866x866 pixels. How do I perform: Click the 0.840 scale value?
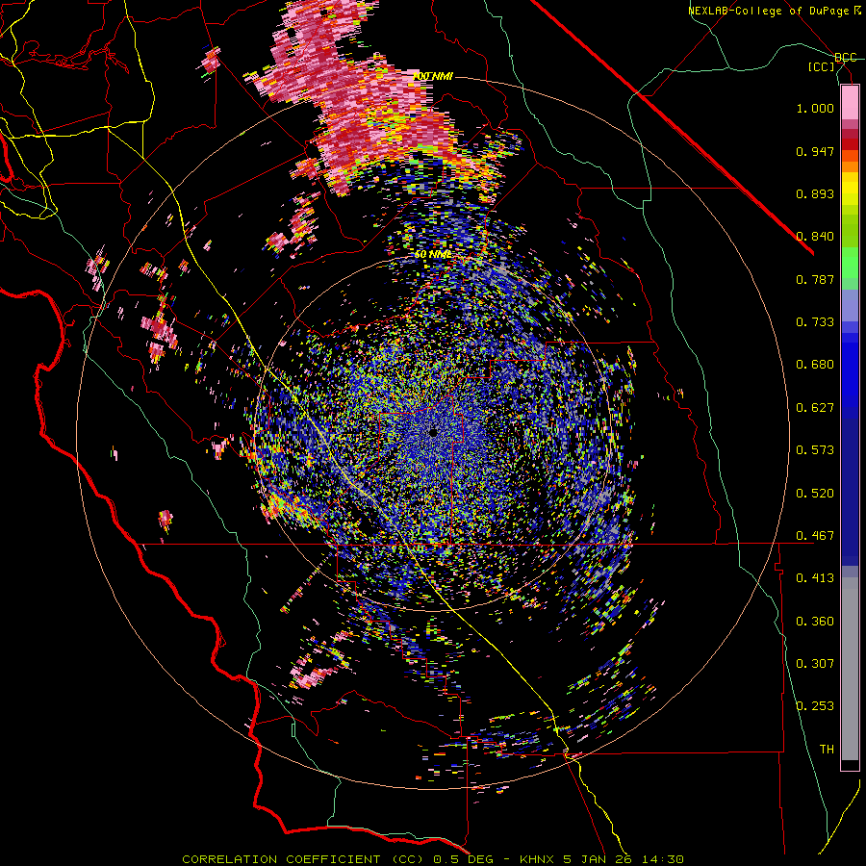coord(815,237)
